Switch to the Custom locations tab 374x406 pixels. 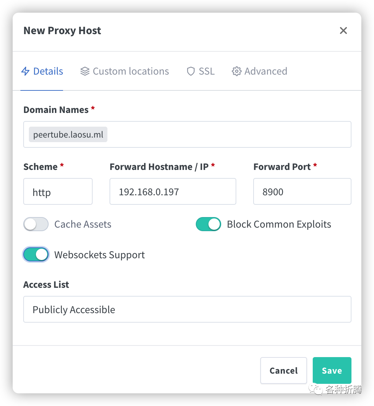tap(124, 71)
